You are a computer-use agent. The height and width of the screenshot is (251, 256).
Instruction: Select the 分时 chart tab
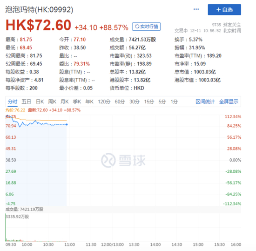[x=13, y=102]
